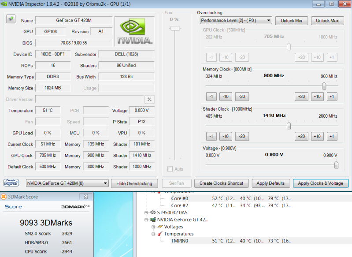The width and height of the screenshot is (352, 257).
Task: Click the ST950042 0AS hard drive icon
Action: tap(153, 212)
